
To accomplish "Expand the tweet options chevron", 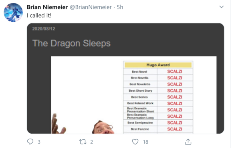I will pos(222,7).
